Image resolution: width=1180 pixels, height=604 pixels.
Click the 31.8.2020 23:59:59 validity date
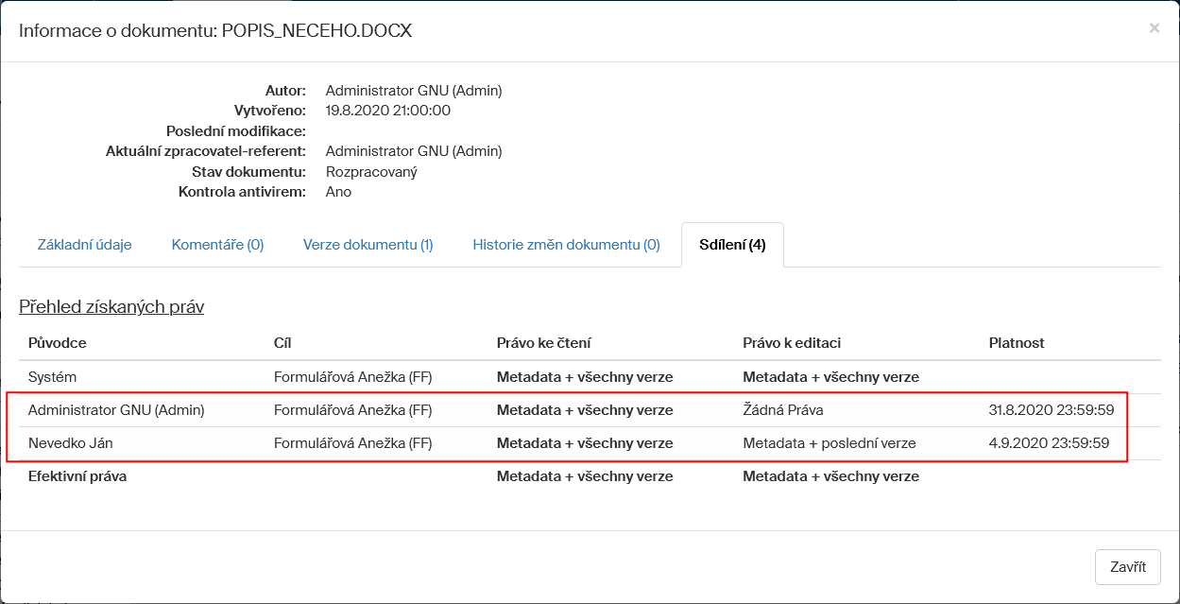1051,410
